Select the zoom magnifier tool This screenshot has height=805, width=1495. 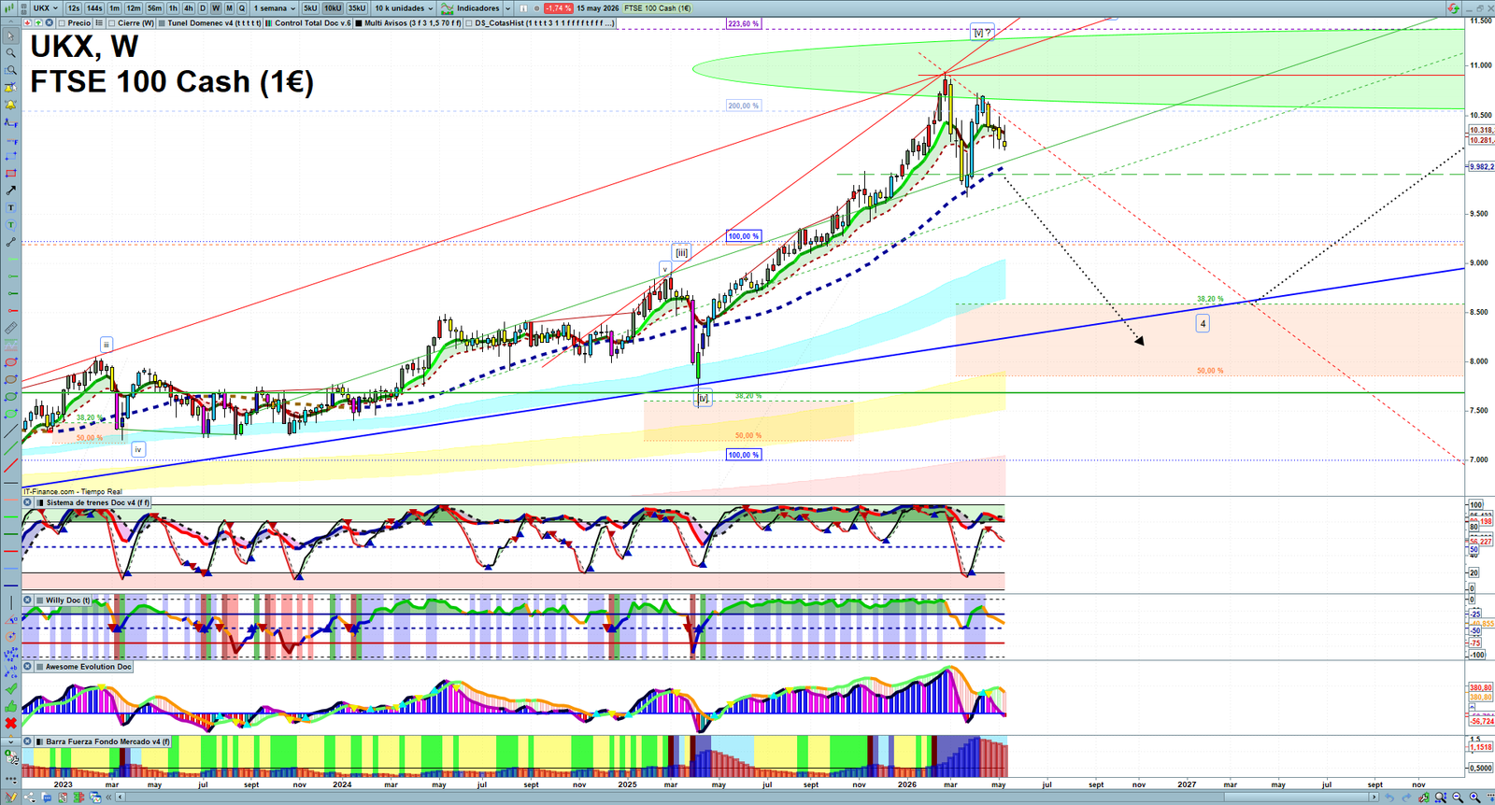(x=11, y=52)
